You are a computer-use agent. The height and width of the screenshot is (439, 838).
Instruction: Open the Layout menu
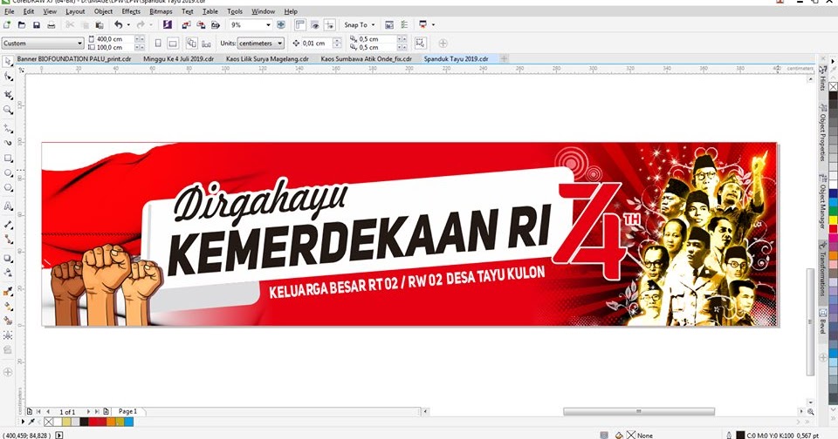[75, 11]
